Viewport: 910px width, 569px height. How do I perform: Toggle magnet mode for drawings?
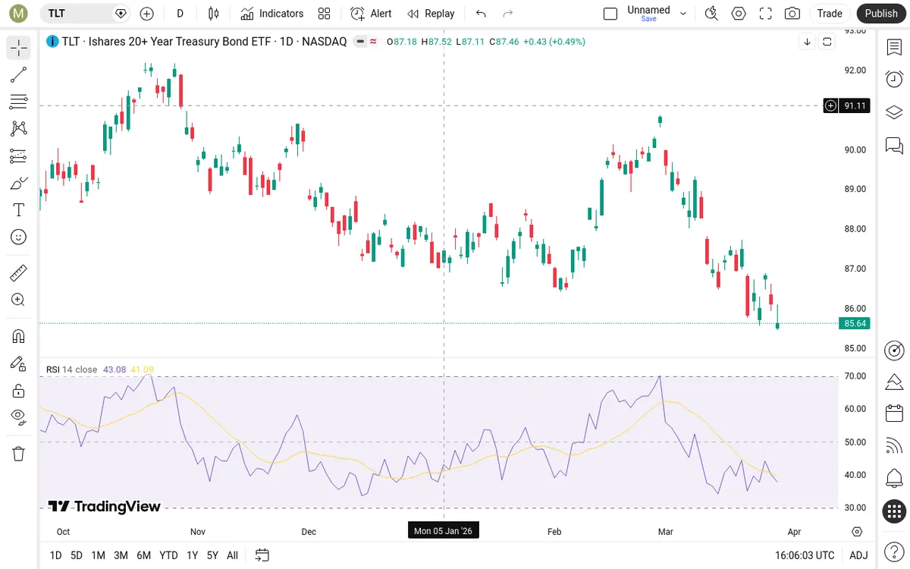tap(19, 336)
